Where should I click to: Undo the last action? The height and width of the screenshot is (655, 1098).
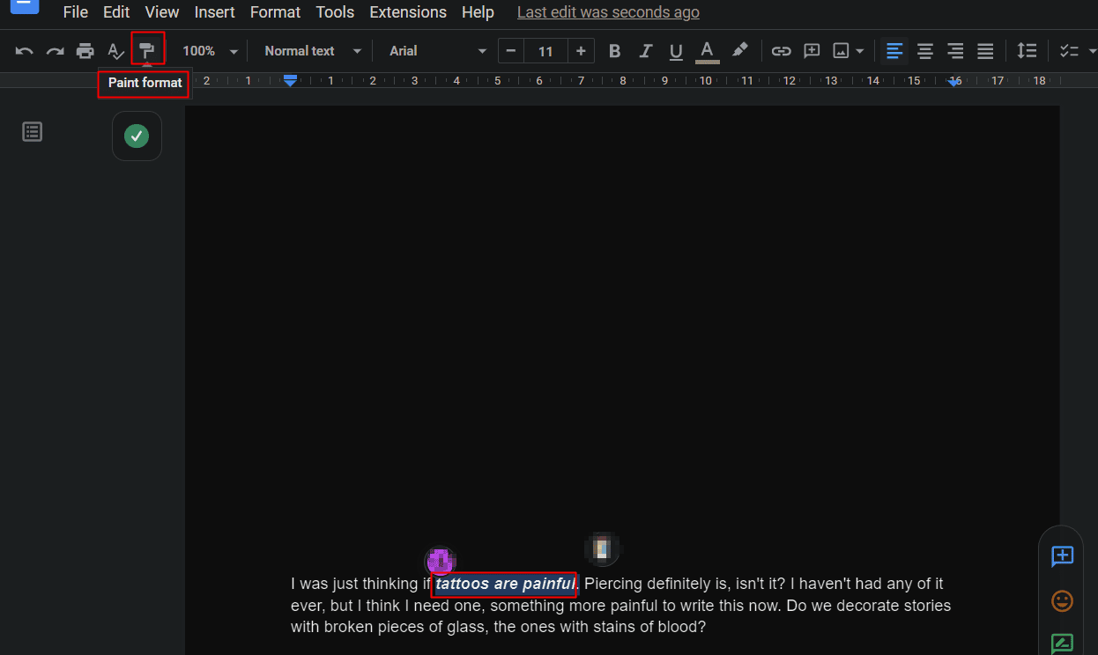[x=25, y=51]
